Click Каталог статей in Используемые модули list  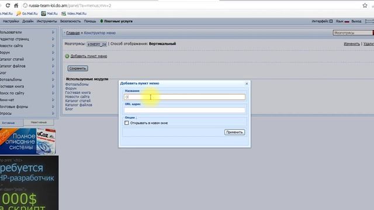coord(78,101)
